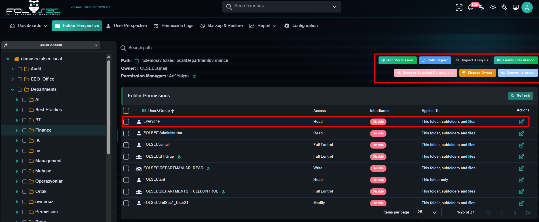This screenshot has width=539, height=222.
Task: Click the column chooser icon near User&Group
Action: coord(144,111)
